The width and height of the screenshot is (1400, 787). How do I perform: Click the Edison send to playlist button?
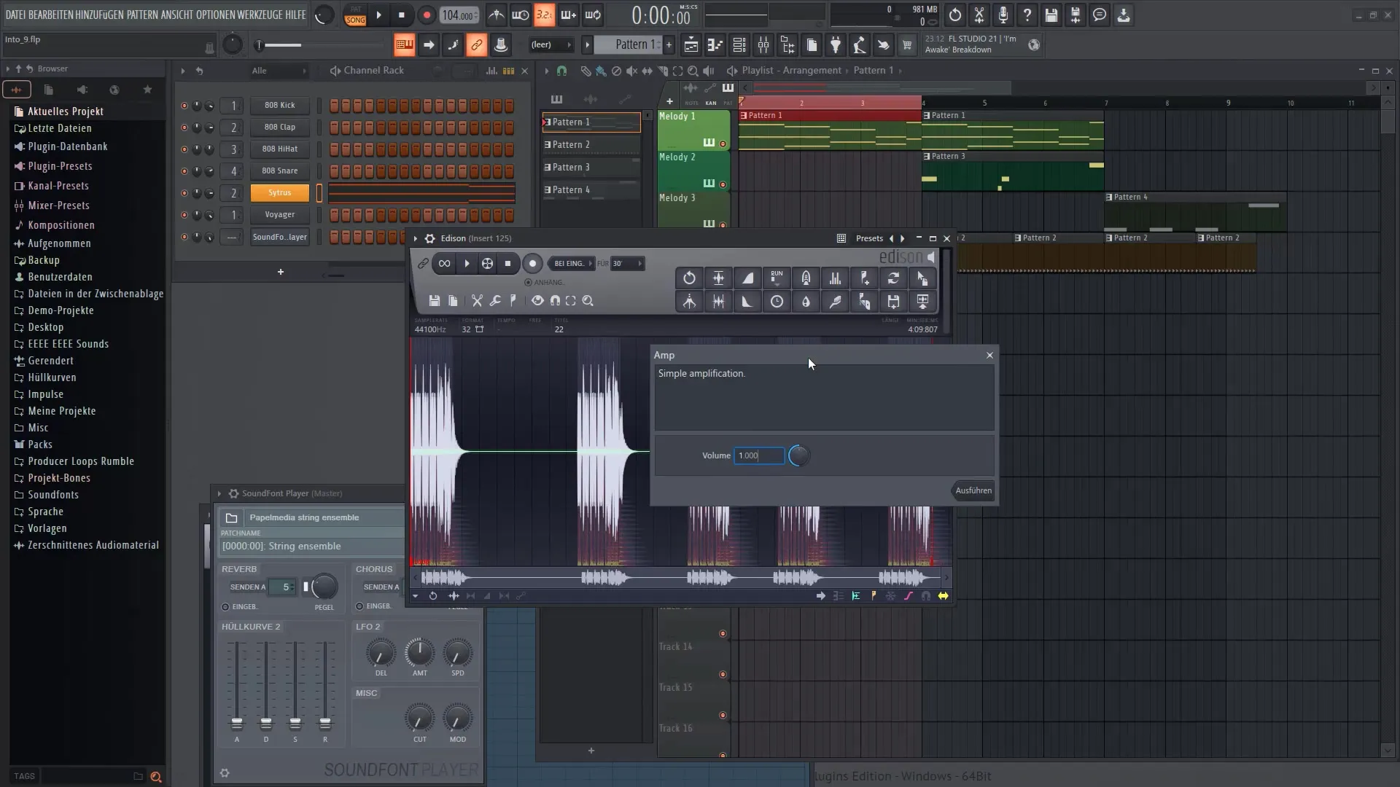(x=922, y=301)
